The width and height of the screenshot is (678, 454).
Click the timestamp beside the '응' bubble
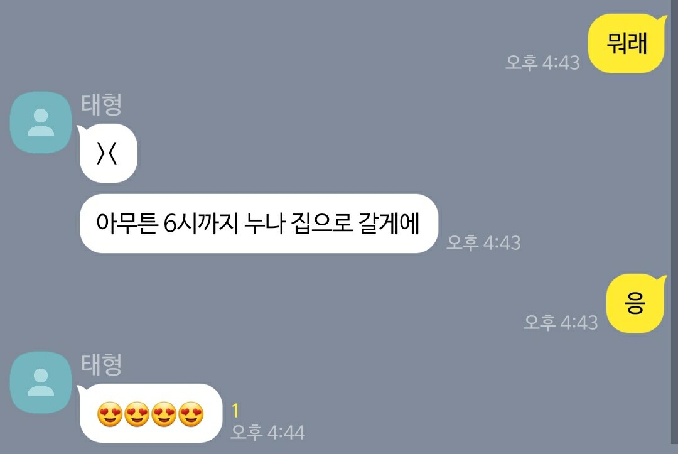561,323
